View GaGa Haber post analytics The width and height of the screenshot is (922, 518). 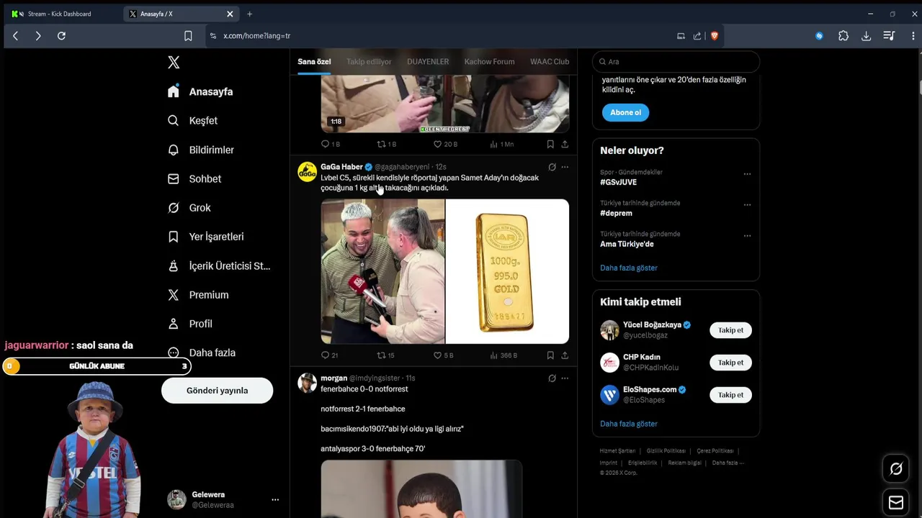click(x=503, y=355)
